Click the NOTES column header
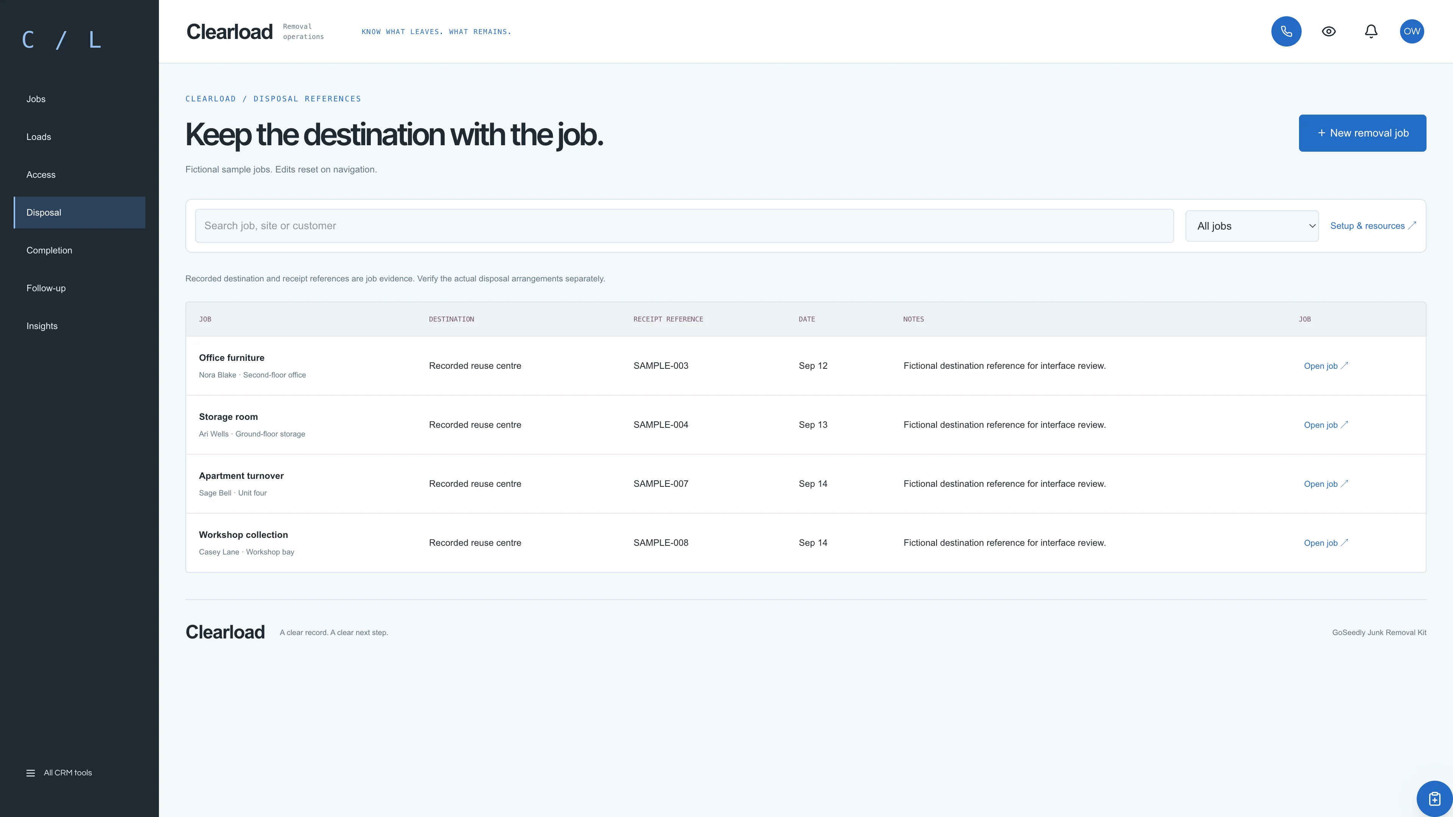1453x817 pixels. click(x=913, y=319)
